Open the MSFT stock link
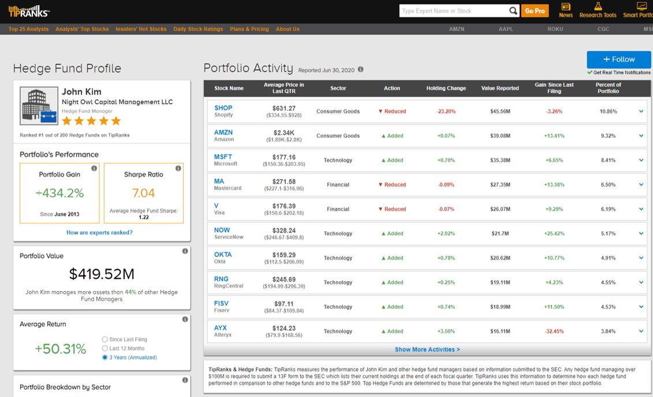Image resolution: width=653 pixels, height=397 pixels. point(223,157)
